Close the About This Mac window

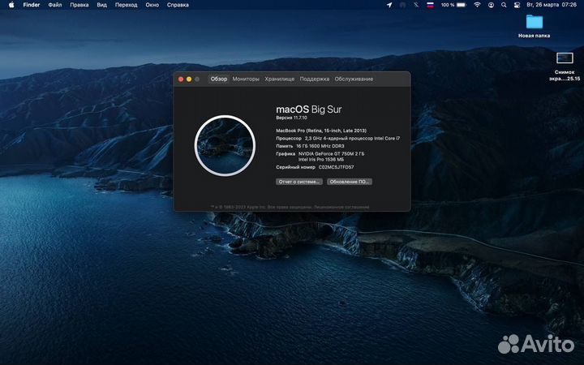(181, 79)
